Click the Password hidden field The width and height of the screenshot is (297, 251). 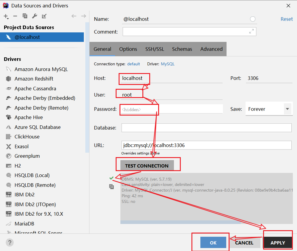172,109
